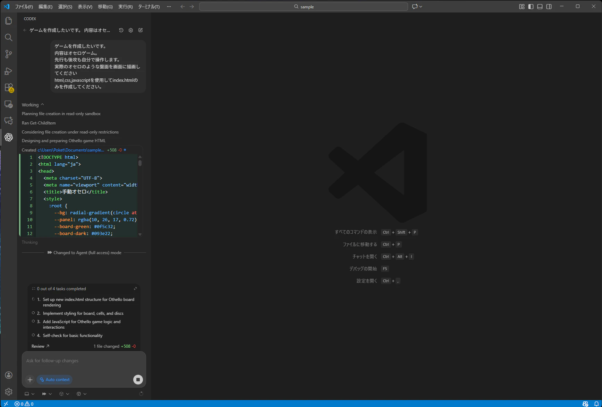Select task 'Implement styling for board, cells, and discs'
This screenshot has width=602, height=407.
click(83, 313)
